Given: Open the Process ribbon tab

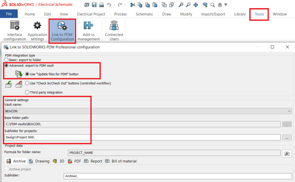Looking at the screenshot, I should click(x=120, y=14).
